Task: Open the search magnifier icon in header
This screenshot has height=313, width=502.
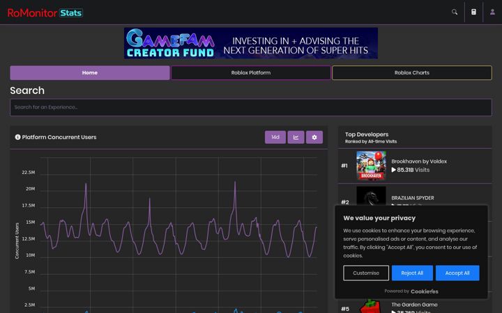Action: (455, 12)
